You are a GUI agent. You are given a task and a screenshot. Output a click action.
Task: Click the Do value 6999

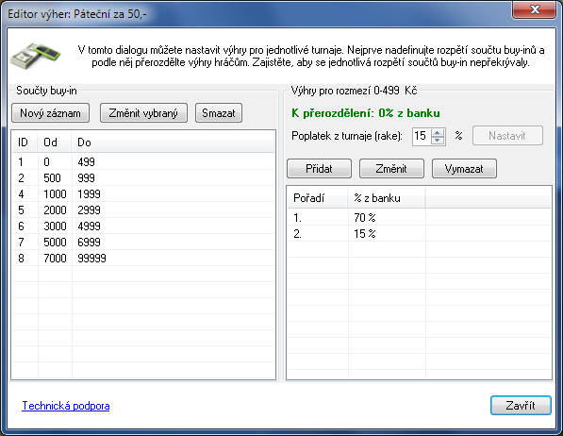[x=89, y=242]
